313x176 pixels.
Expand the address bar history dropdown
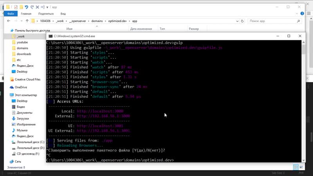tap(237, 21)
